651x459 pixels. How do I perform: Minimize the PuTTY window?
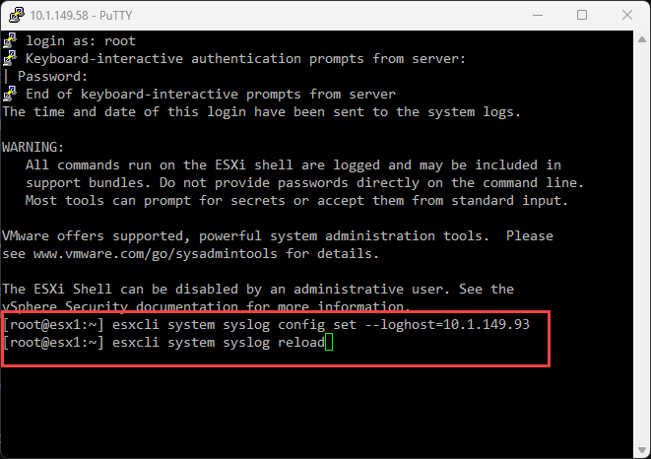[x=536, y=15]
